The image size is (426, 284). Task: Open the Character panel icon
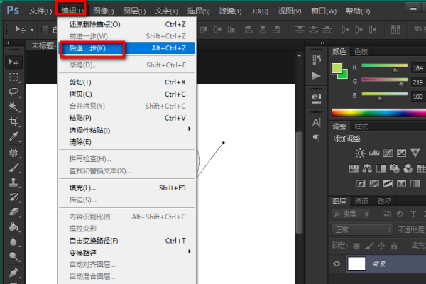317,122
